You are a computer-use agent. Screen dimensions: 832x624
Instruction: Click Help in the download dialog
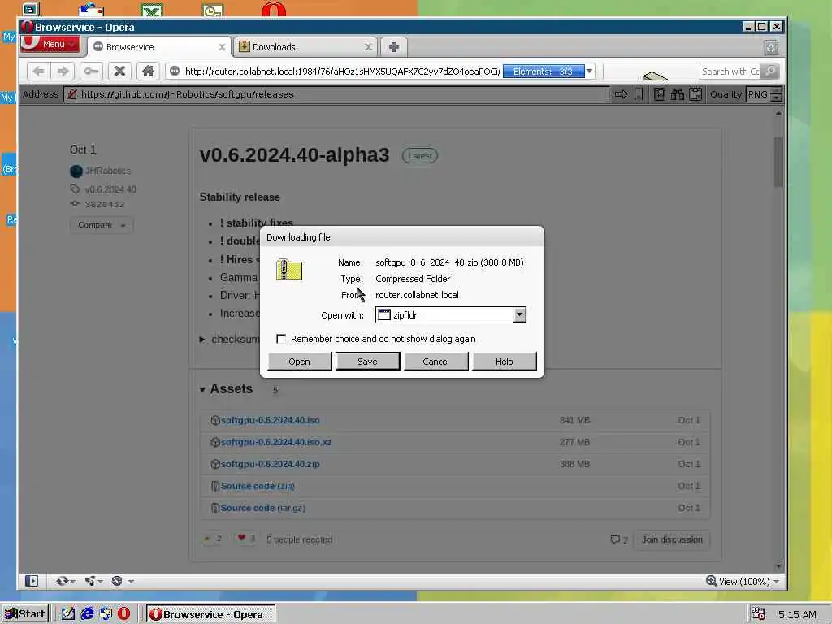(x=504, y=362)
